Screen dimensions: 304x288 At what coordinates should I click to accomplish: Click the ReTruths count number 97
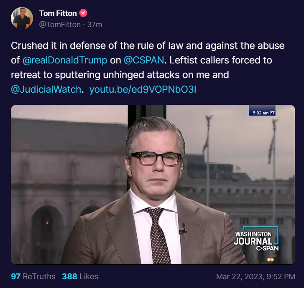15,276
